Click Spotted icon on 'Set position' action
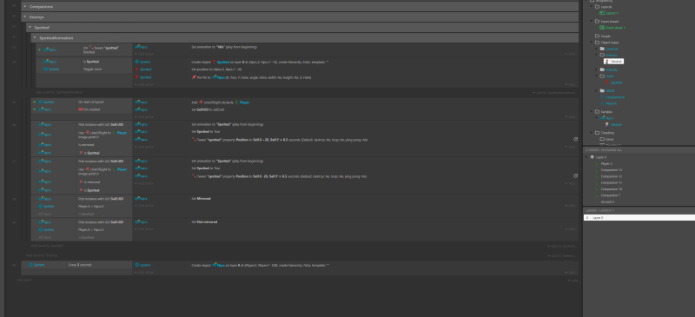This screenshot has height=317, width=695. (136, 69)
